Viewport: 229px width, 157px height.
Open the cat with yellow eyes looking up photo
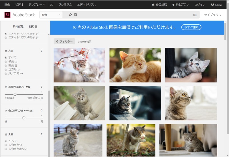pyautogui.click(x=191, y=103)
